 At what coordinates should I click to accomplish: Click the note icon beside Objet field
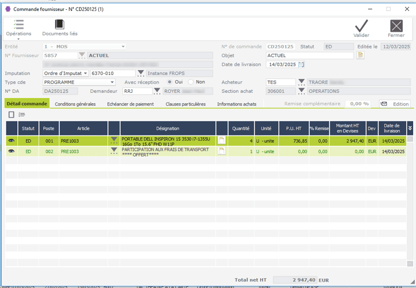coord(361,55)
